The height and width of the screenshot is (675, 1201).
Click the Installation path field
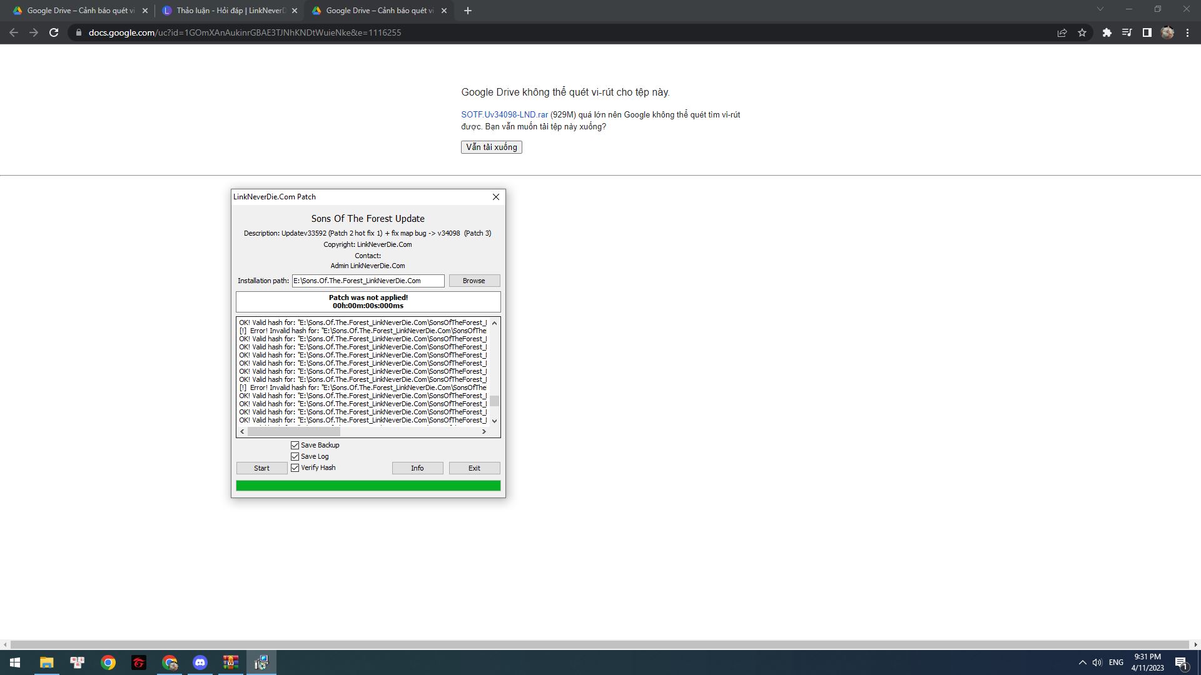tap(368, 281)
